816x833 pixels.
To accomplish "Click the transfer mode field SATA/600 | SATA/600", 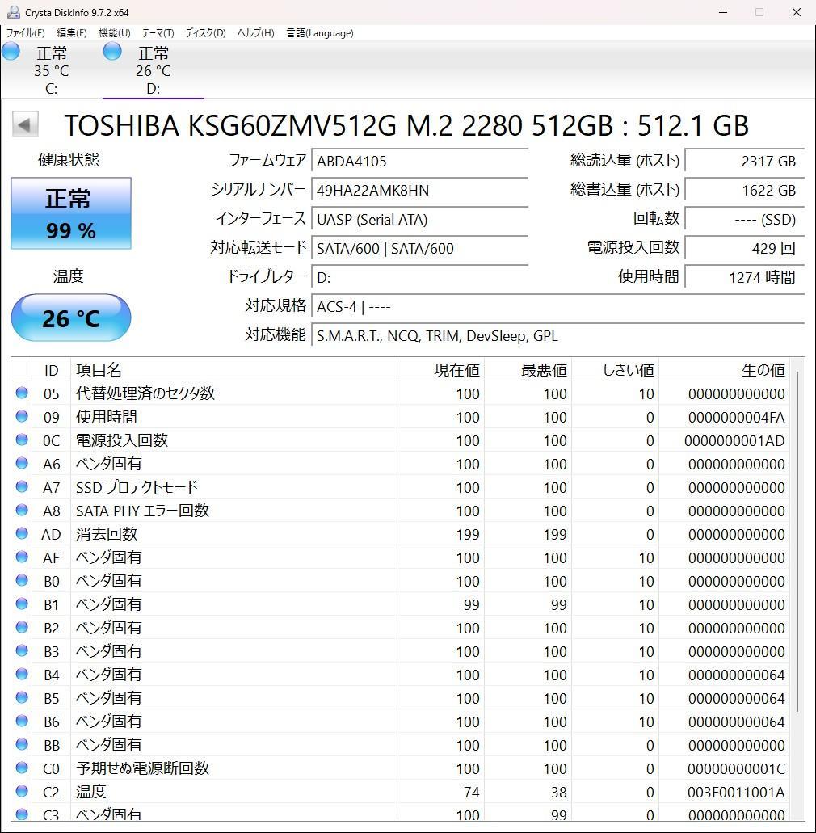I will point(419,248).
